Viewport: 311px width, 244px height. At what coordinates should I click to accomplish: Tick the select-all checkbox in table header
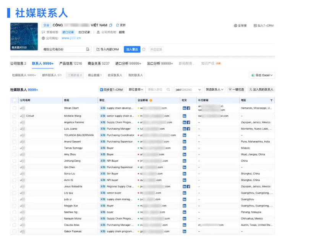14,100
